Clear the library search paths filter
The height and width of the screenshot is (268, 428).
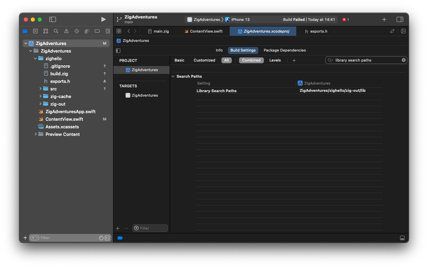coord(403,60)
